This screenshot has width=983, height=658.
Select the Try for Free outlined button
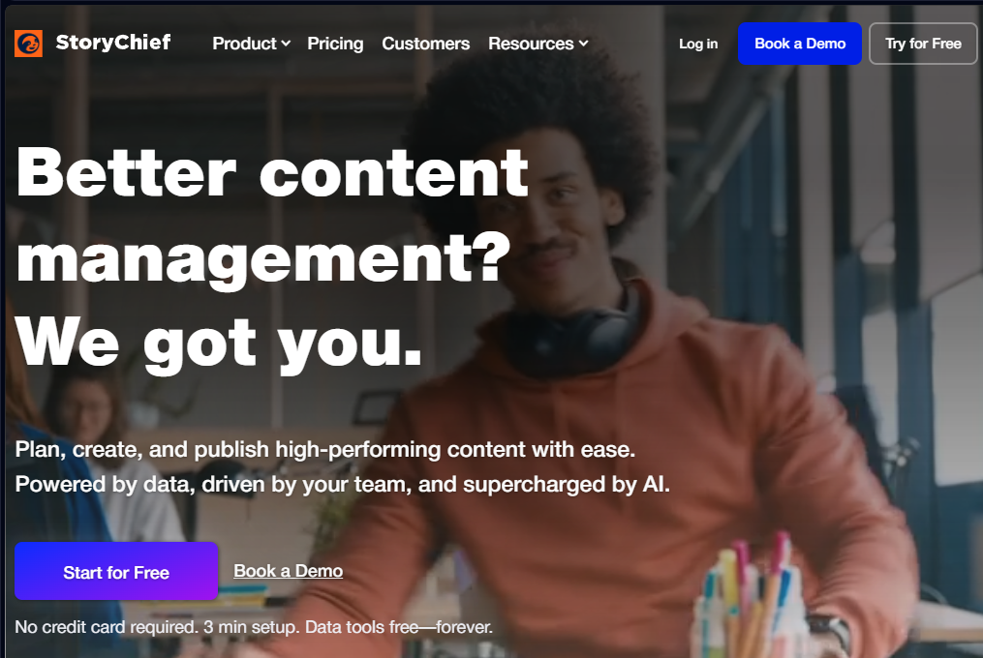click(x=923, y=44)
